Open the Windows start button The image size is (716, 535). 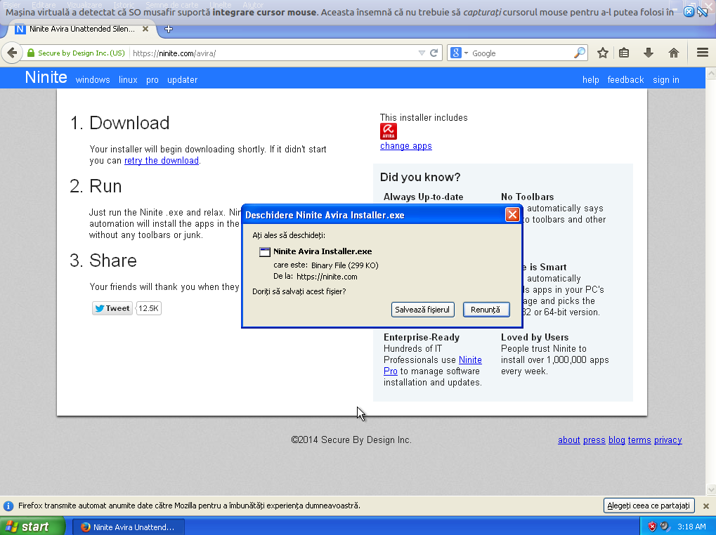[x=32, y=527]
